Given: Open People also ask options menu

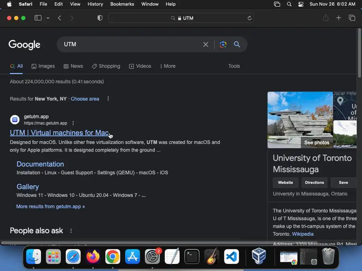Looking at the screenshot, I should 71,231.
